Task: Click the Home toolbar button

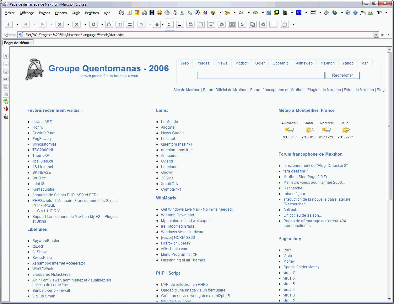Action: [x=109, y=24]
